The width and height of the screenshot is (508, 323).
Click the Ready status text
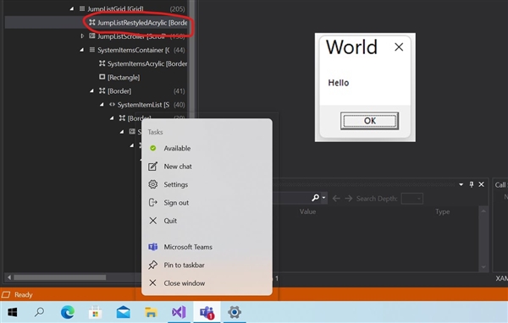[24, 294]
